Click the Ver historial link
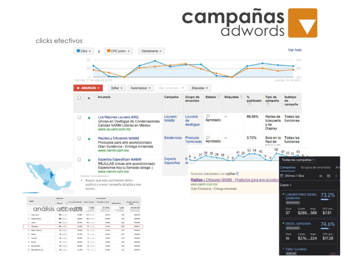The width and height of the screenshot is (348, 261). (x=295, y=50)
